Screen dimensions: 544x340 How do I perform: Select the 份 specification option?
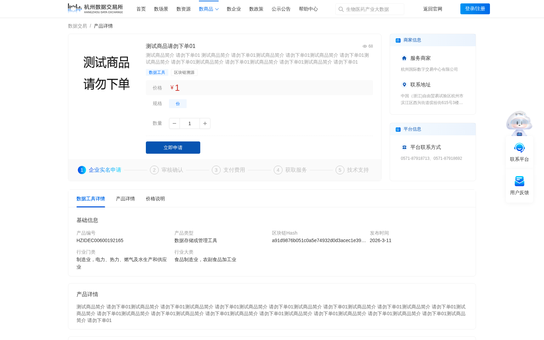pyautogui.click(x=178, y=104)
